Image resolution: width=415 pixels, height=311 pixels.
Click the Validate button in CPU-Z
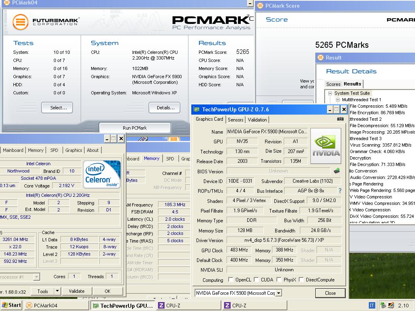coord(77,291)
